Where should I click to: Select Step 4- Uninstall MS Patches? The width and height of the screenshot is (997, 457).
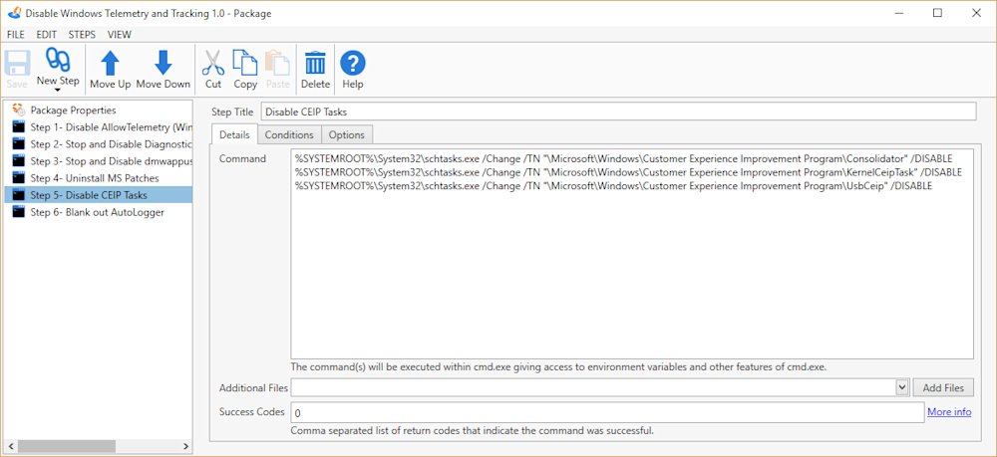[x=95, y=178]
